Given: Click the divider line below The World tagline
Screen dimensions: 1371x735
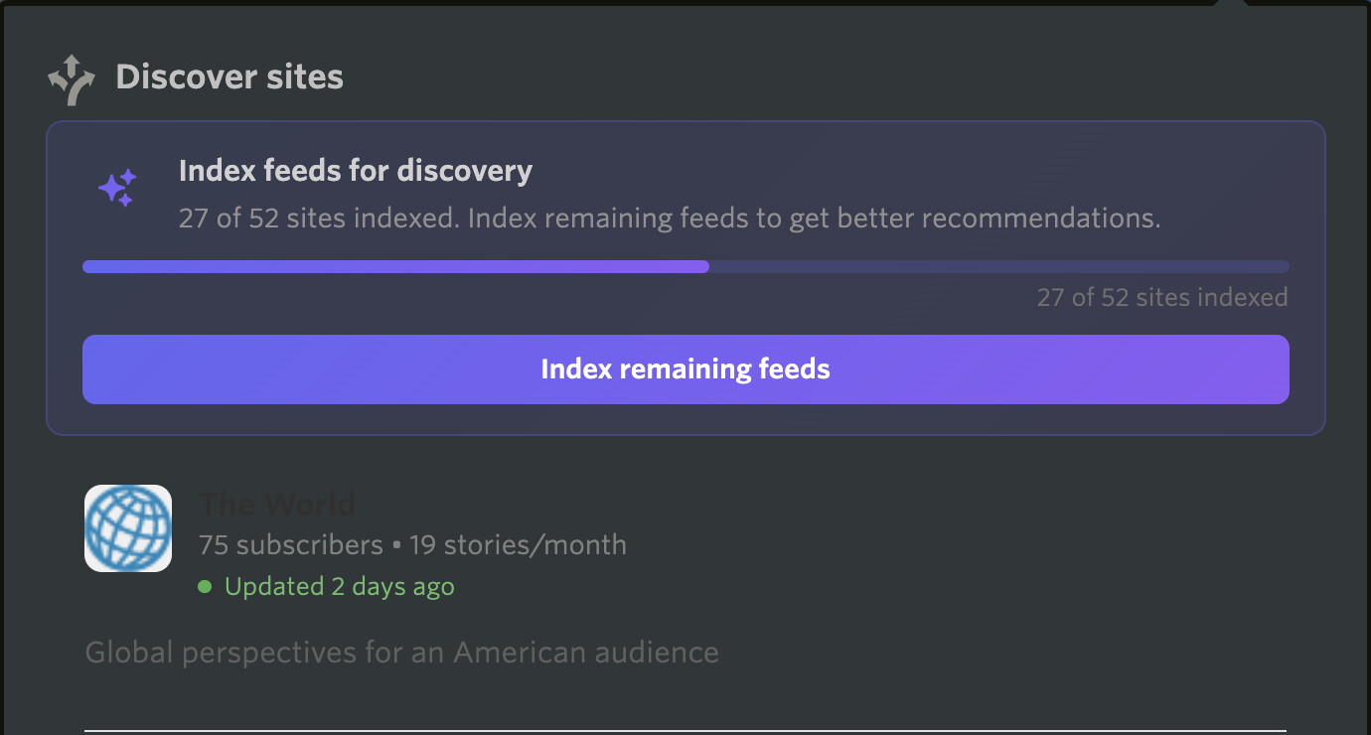Looking at the screenshot, I should (685, 730).
